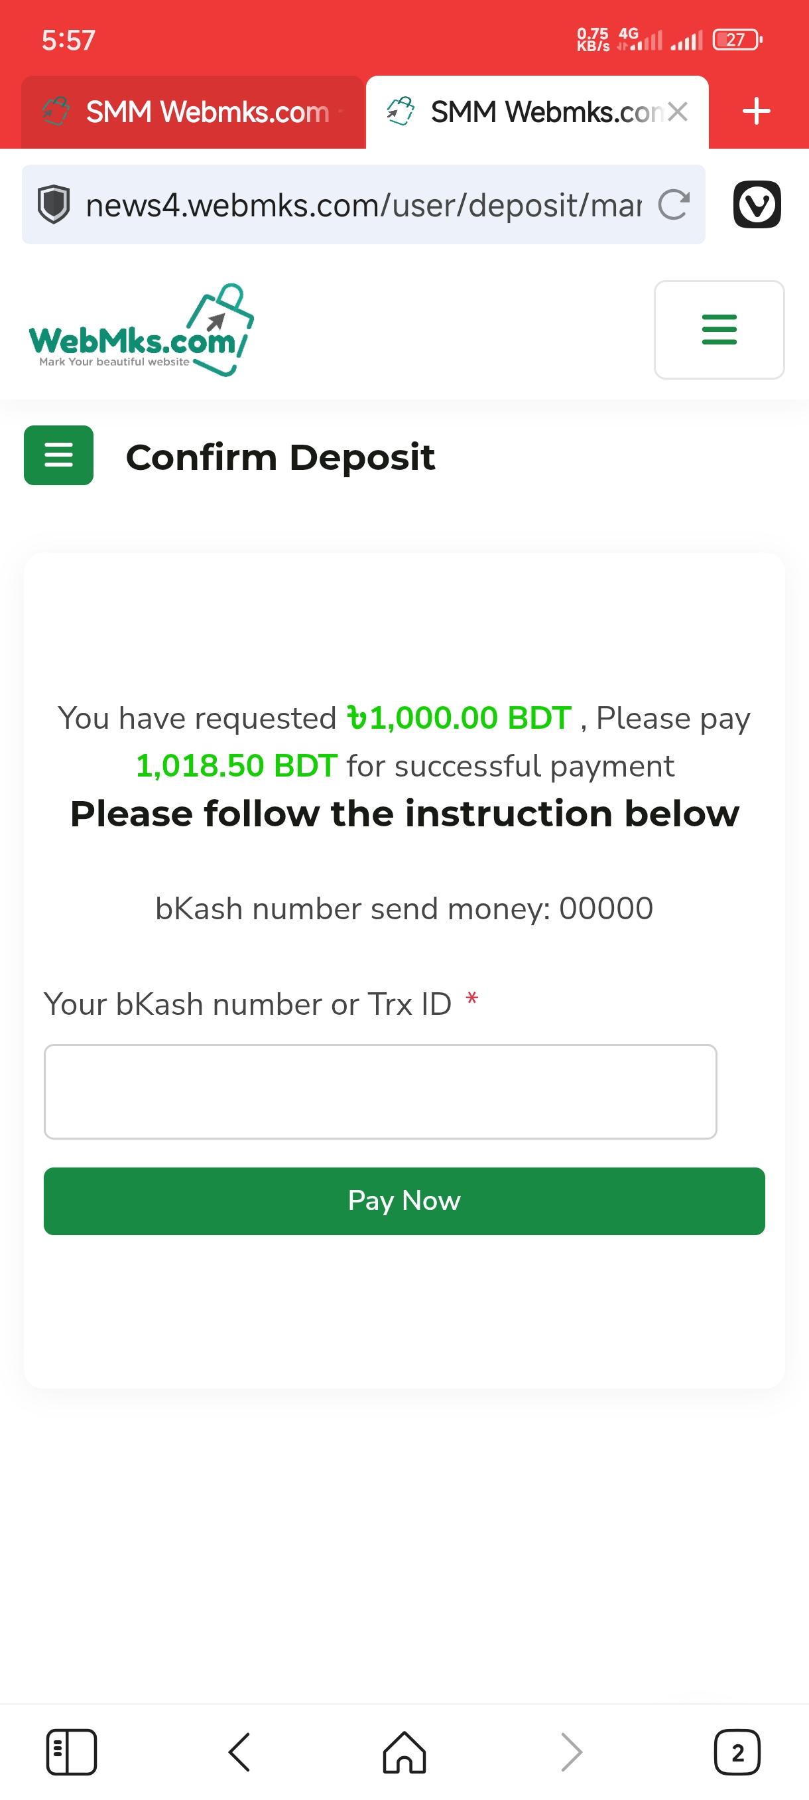The image size is (809, 1800).
Task: Open the Vivaldi browser menu icon
Action: pyautogui.click(x=757, y=204)
